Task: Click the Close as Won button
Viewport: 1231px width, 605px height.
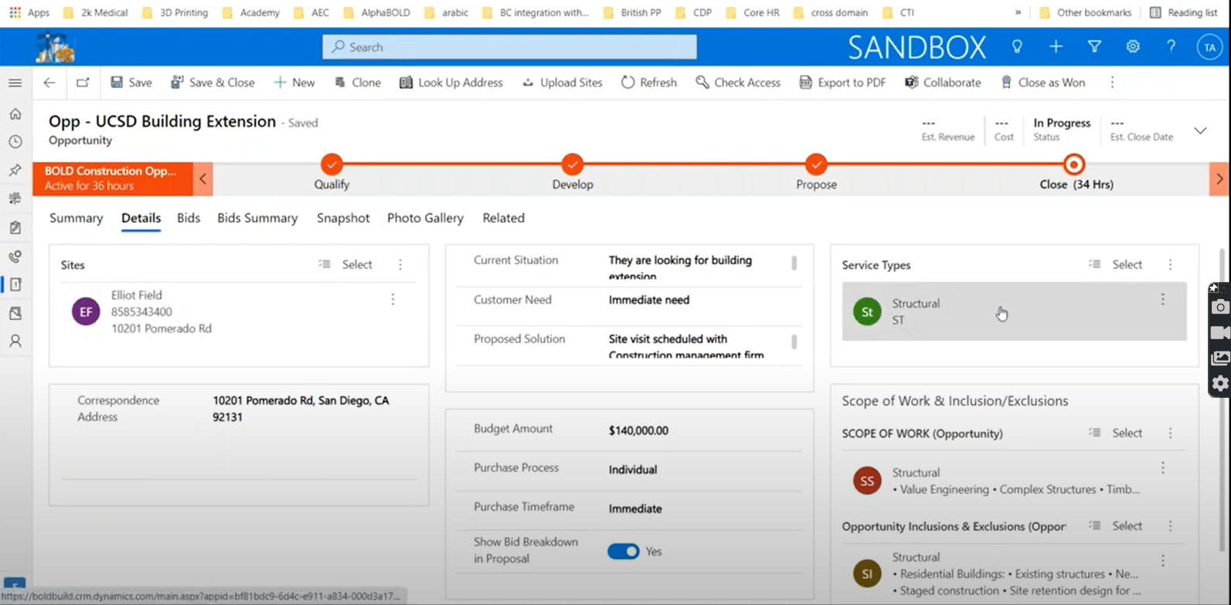Action: tap(1042, 83)
